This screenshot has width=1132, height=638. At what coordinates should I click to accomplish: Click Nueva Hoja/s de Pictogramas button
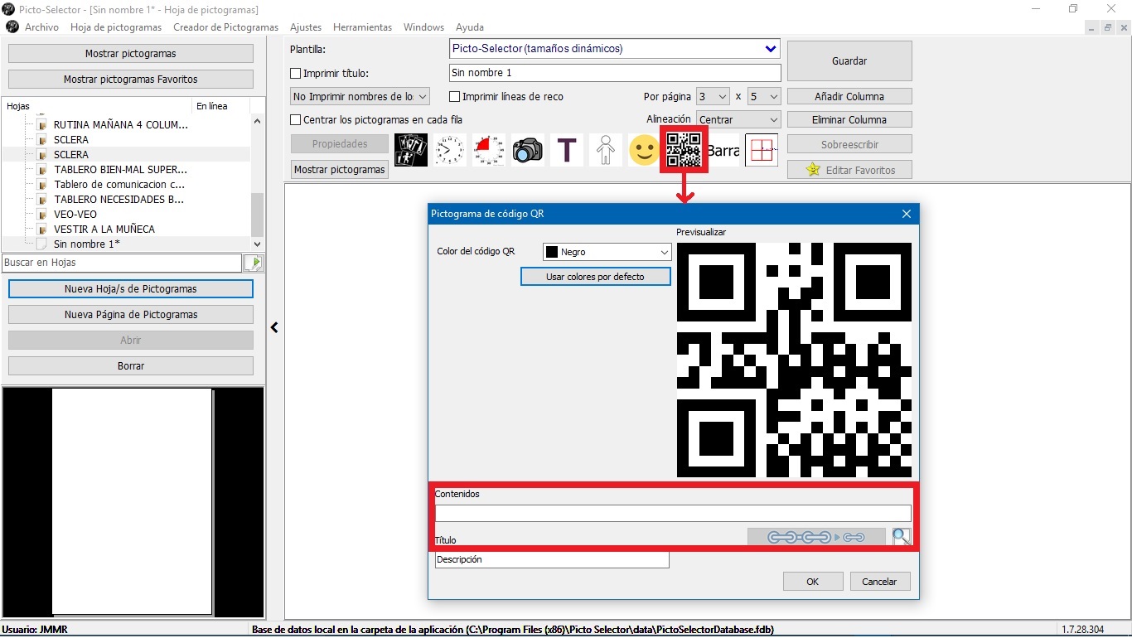click(131, 289)
